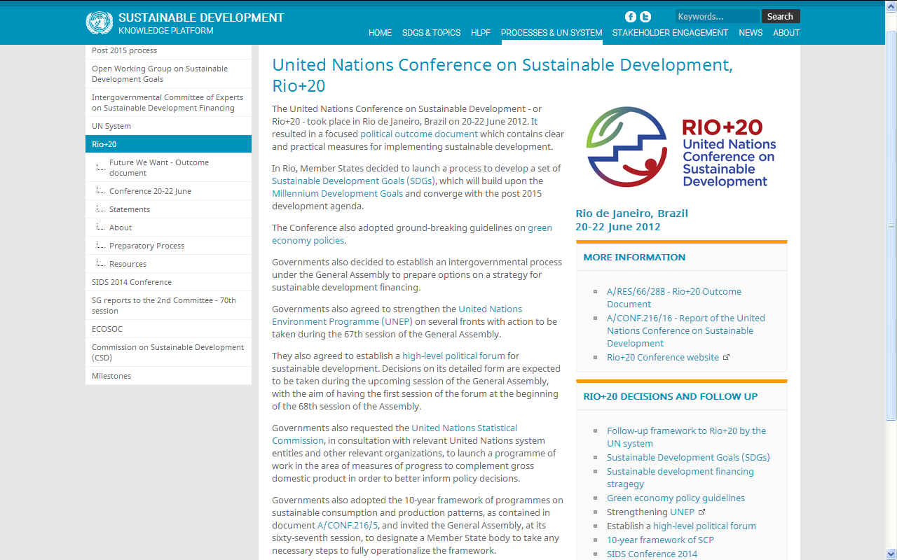Viewport: 897px width, 560px height.
Task: Open Preparatory Process subitem
Action: 168,246
